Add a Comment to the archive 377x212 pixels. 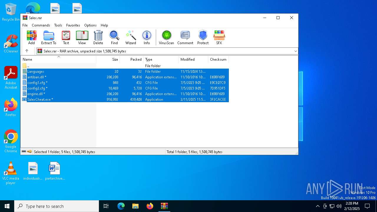click(x=185, y=37)
